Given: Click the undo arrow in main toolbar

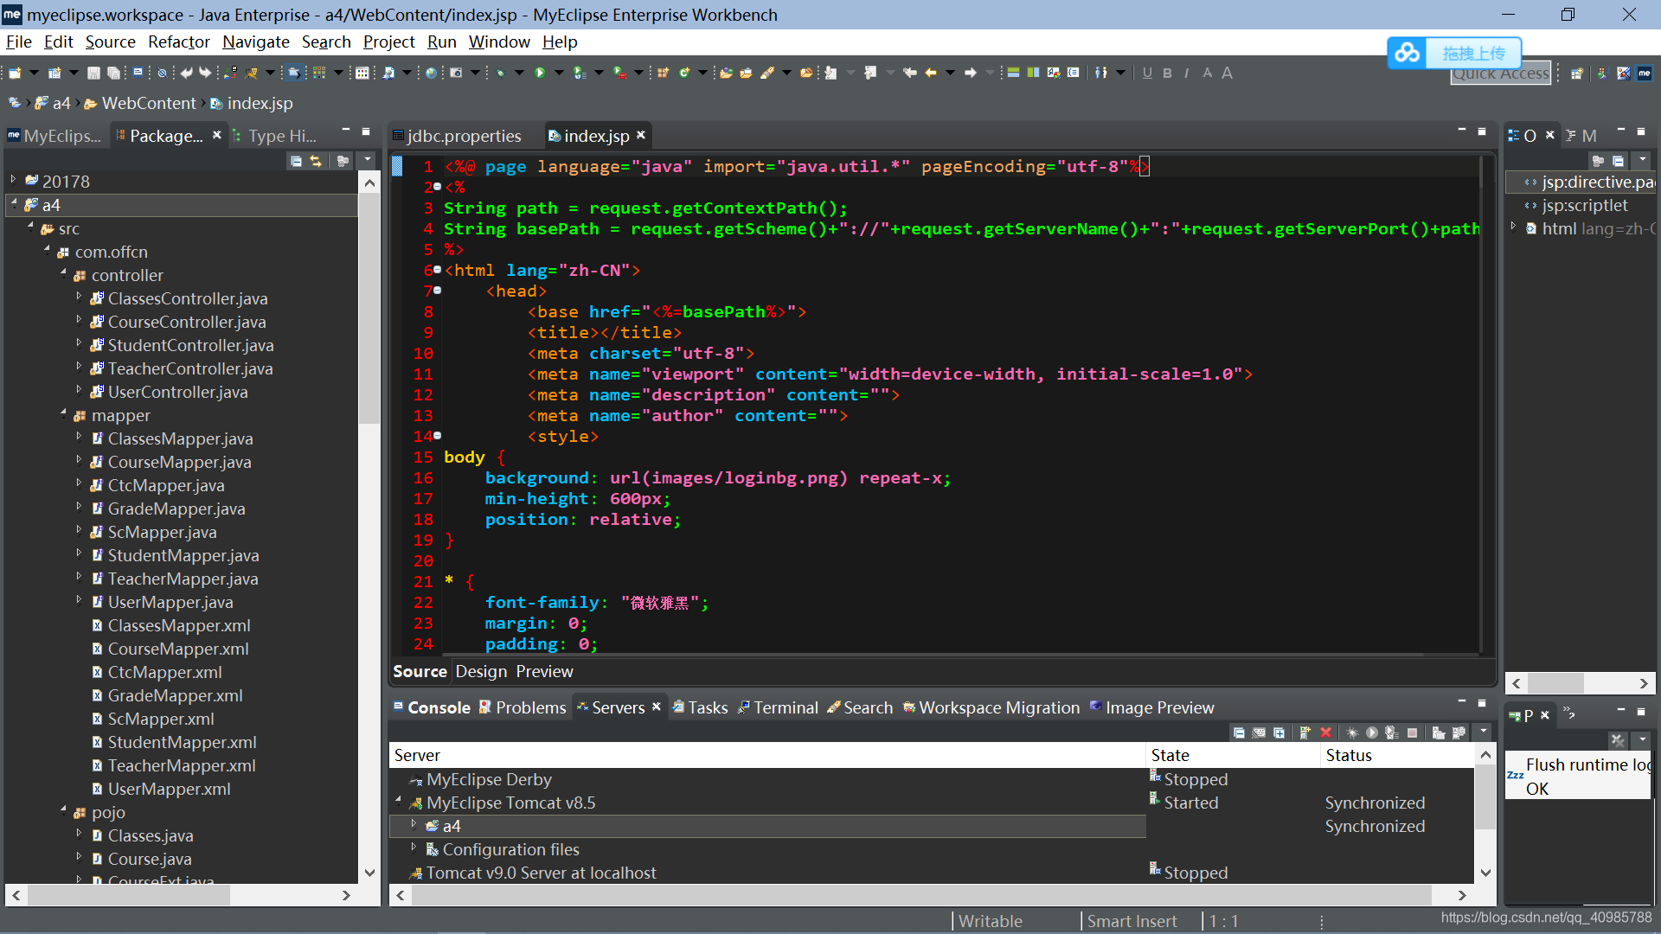Looking at the screenshot, I should click(x=186, y=74).
